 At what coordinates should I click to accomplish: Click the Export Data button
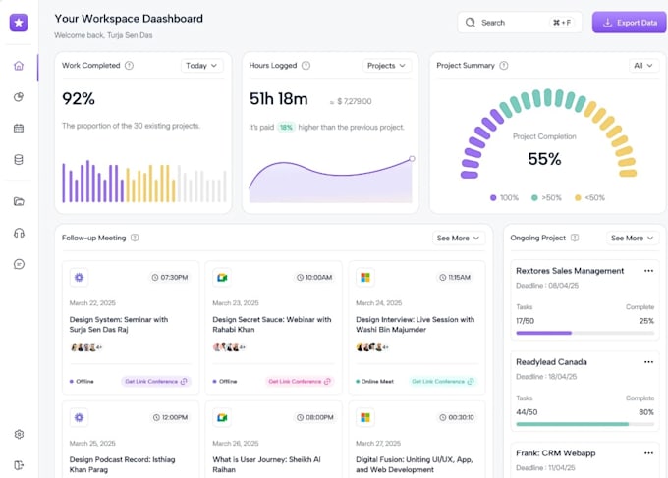pos(629,23)
